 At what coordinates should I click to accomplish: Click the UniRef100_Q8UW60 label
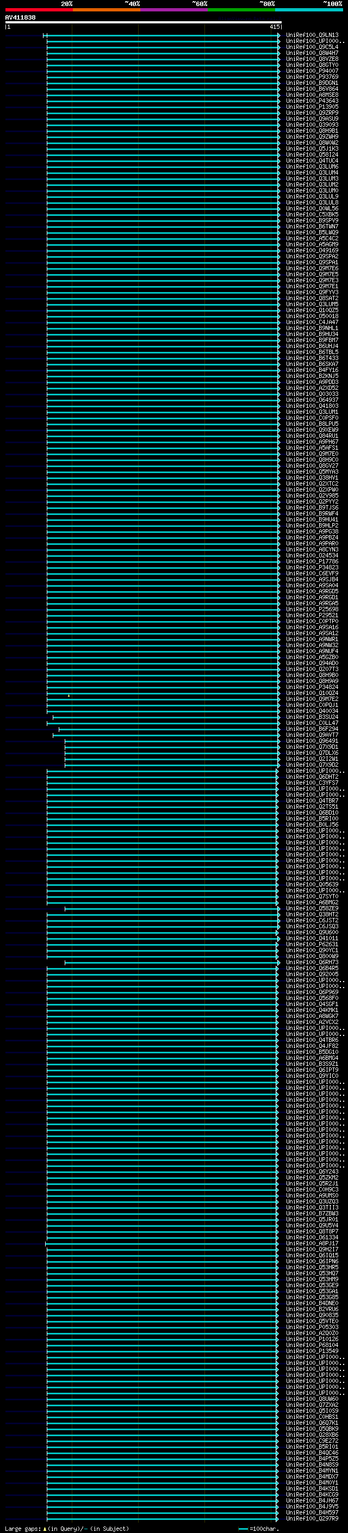tap(312, 1399)
